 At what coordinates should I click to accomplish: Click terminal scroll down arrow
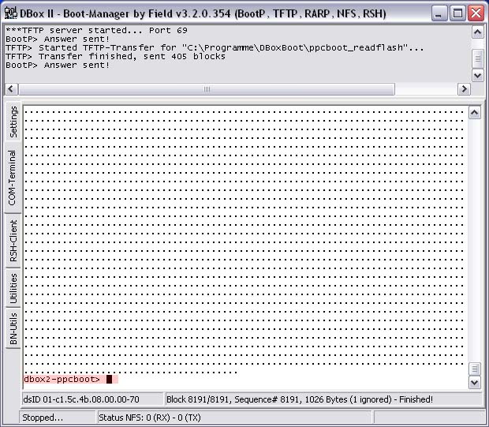point(474,382)
